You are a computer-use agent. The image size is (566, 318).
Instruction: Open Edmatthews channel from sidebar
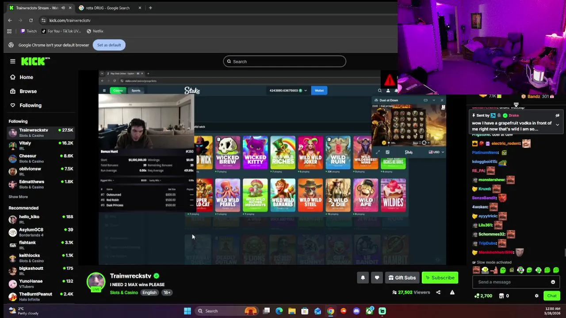click(41, 184)
